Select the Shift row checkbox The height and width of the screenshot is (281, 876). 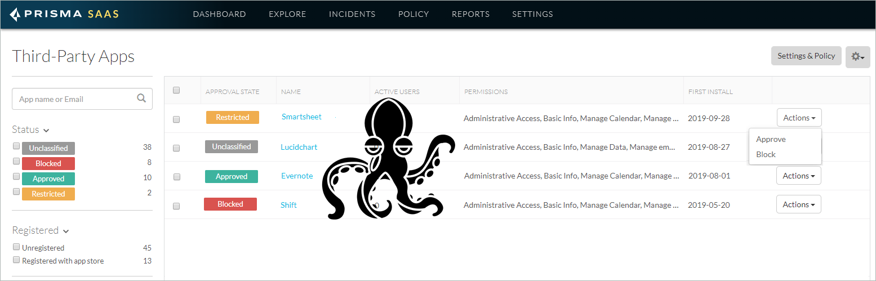pos(176,206)
